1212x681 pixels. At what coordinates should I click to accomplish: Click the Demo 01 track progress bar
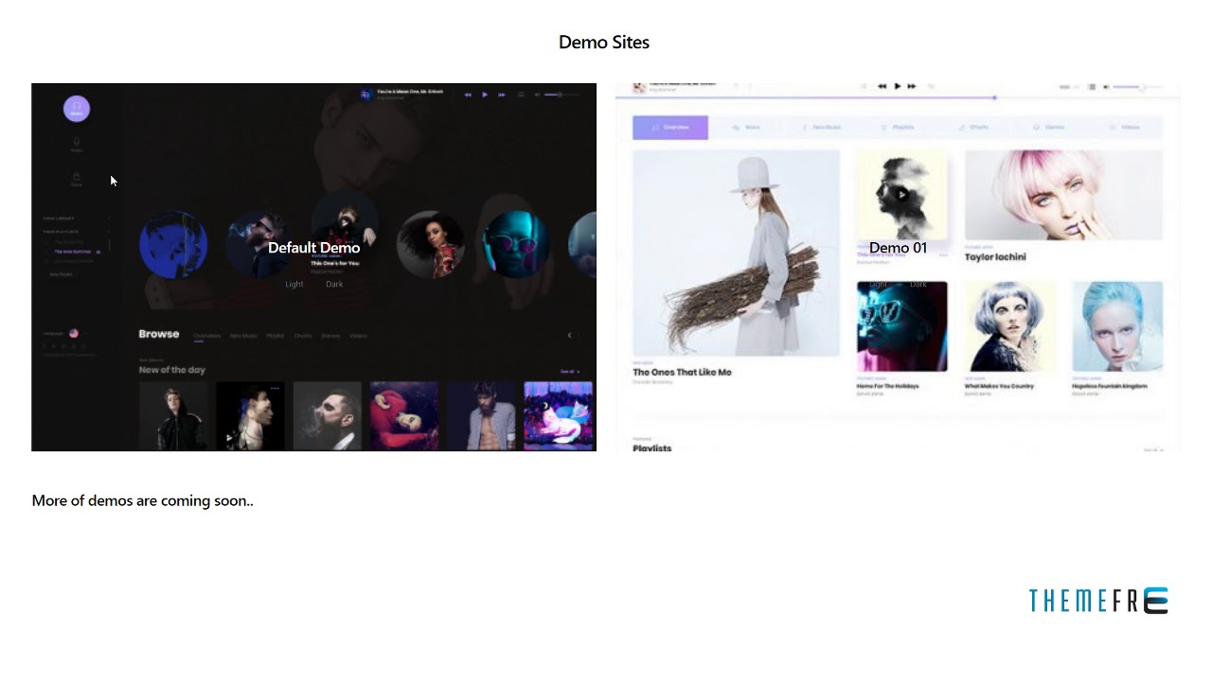(x=897, y=97)
